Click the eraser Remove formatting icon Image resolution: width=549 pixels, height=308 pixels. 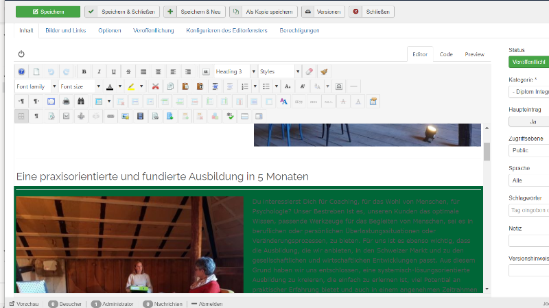309,71
